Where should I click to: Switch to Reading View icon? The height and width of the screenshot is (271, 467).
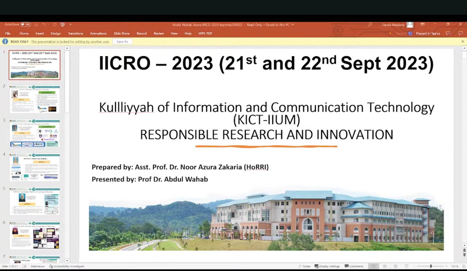tap(395, 266)
